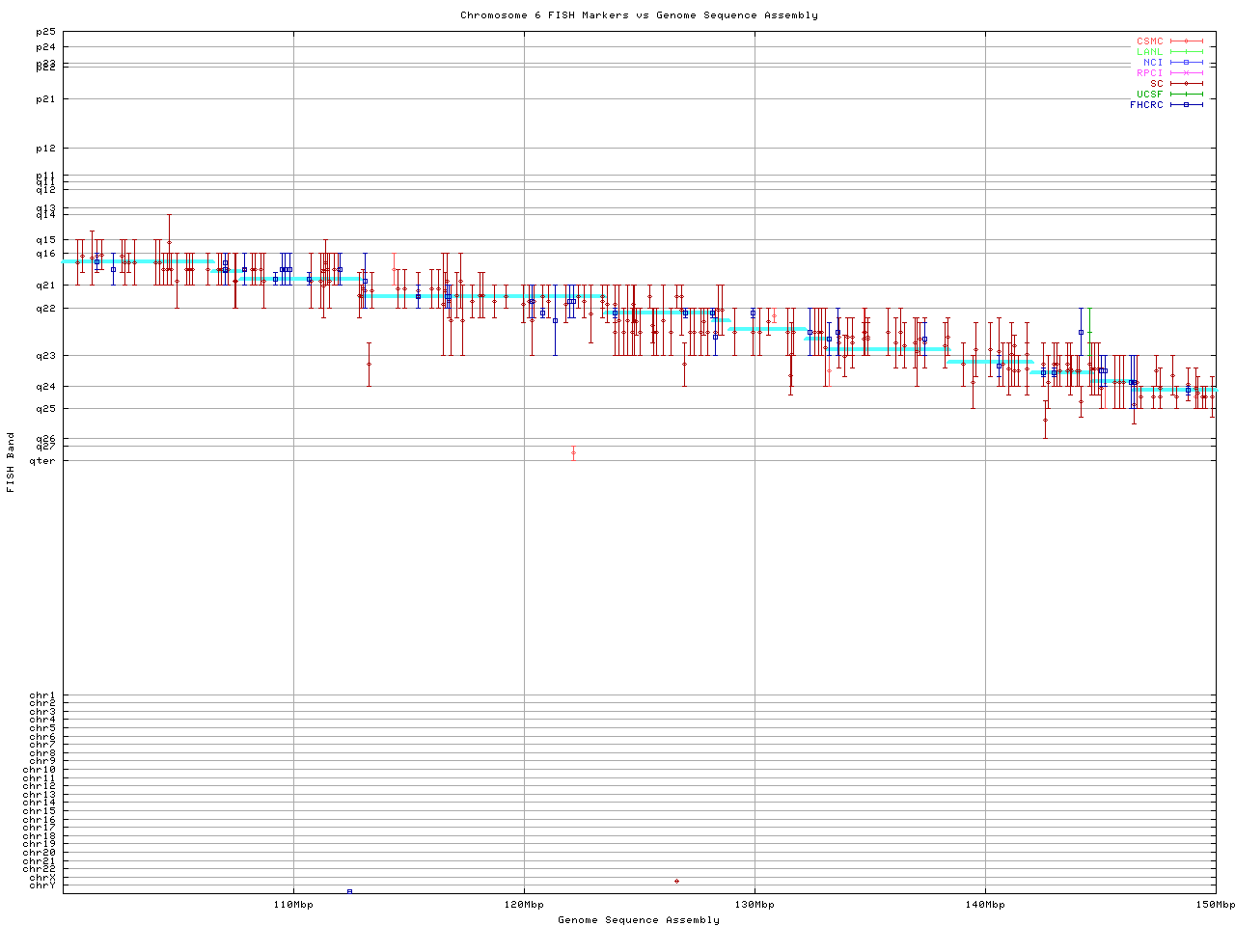Click the RPCI magenta cross legend marker
Screen dimensions: 1235x926
click(x=1186, y=73)
